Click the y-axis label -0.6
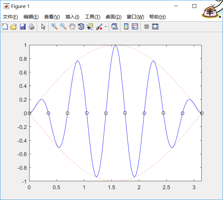This screenshot has height=200, width=223. coord(22,154)
